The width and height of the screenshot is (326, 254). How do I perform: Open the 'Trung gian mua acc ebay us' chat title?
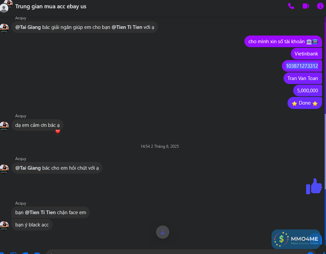(x=51, y=6)
